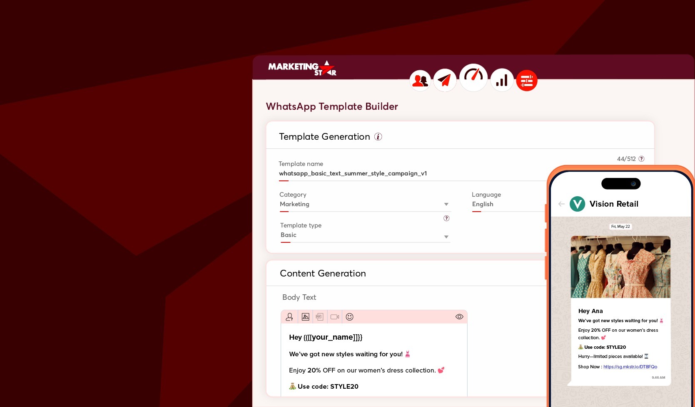Add a video using the camera icon
The height and width of the screenshot is (407, 695).
[x=335, y=317]
